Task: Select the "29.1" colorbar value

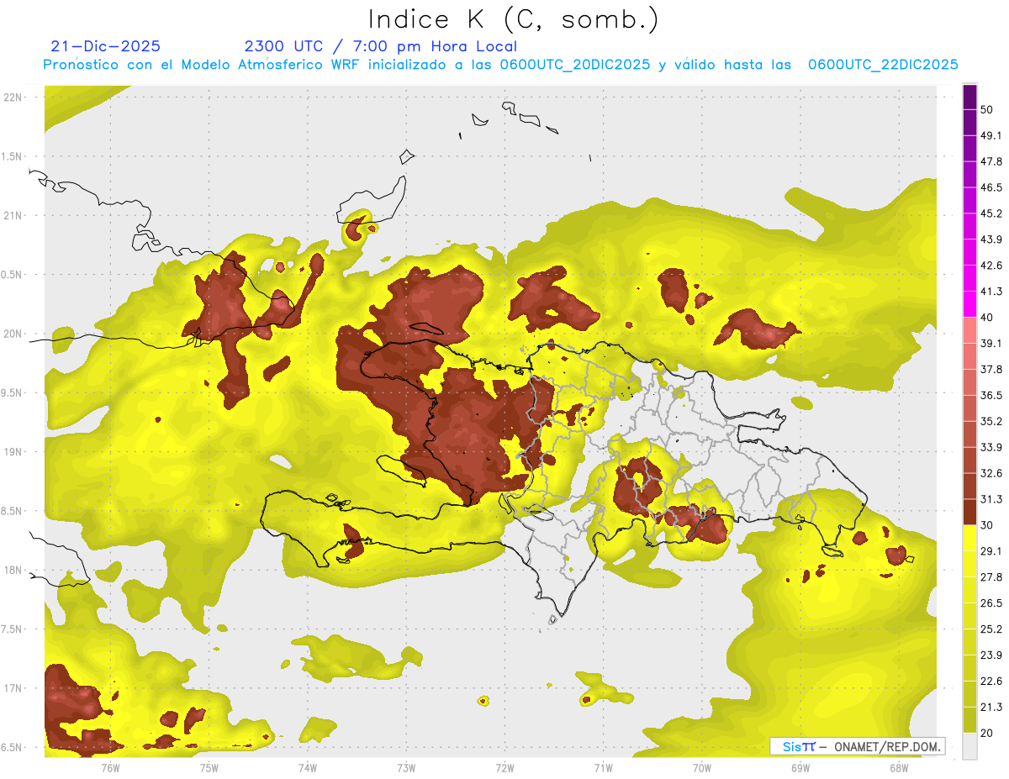Action: (x=991, y=551)
